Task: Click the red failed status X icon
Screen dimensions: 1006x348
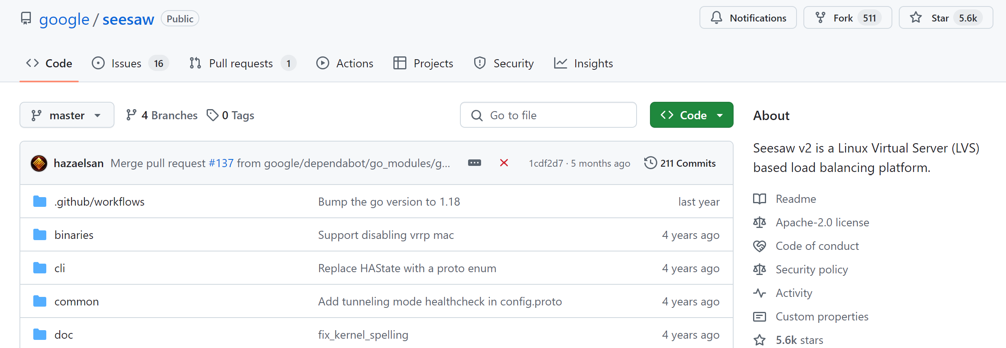Action: pos(504,163)
